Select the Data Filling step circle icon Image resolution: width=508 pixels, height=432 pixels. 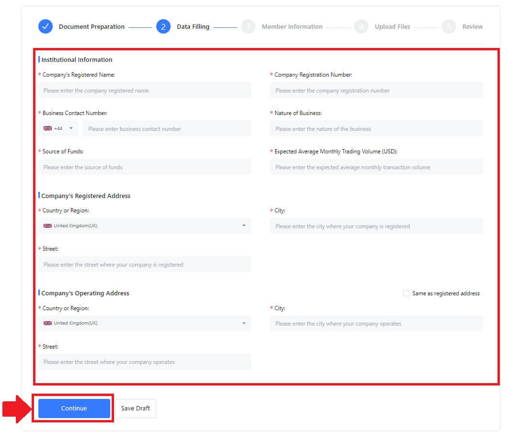point(164,26)
